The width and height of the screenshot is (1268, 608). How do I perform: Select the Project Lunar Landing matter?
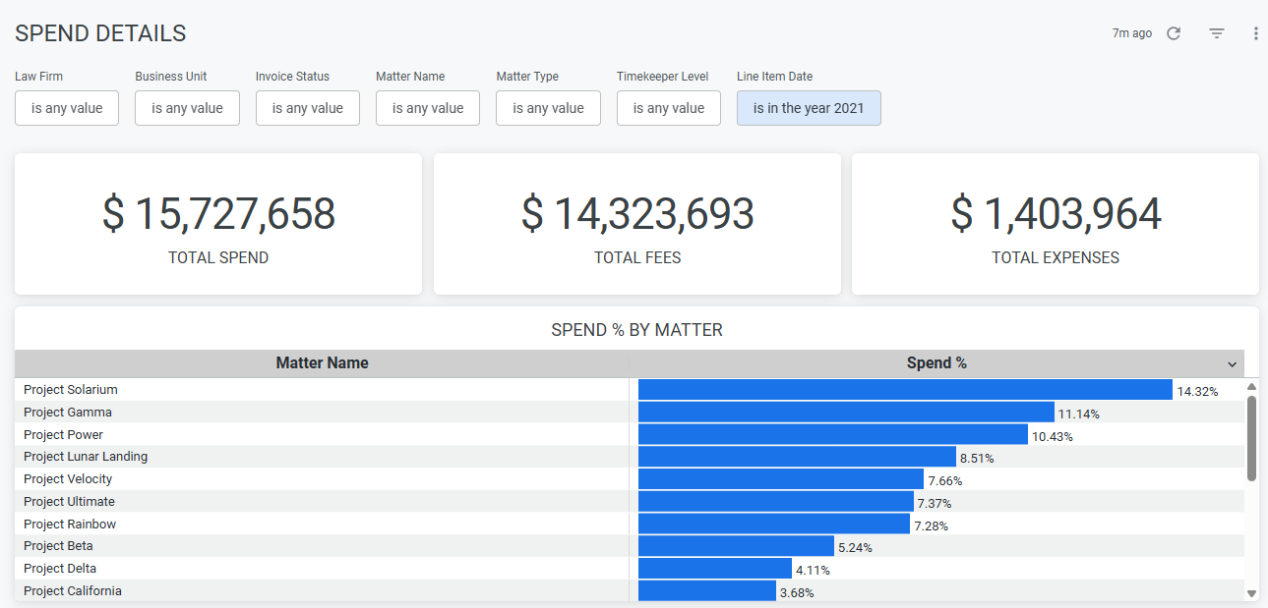click(x=86, y=457)
